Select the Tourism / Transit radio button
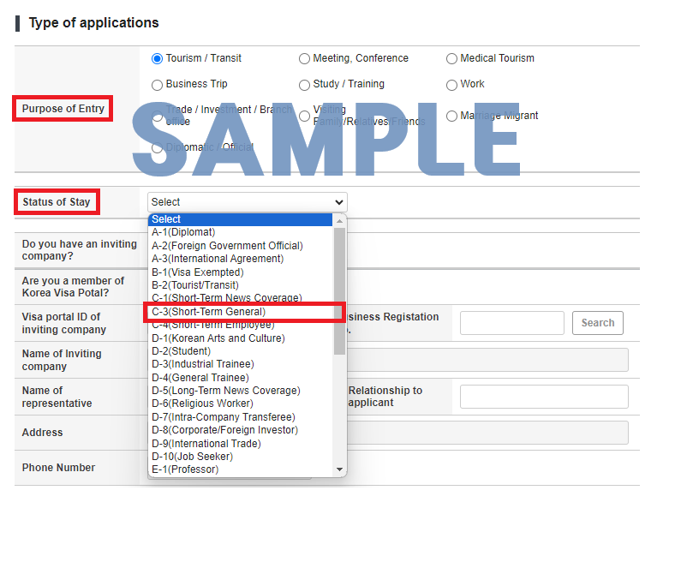Screen dimensions: 675x568 coord(157,59)
